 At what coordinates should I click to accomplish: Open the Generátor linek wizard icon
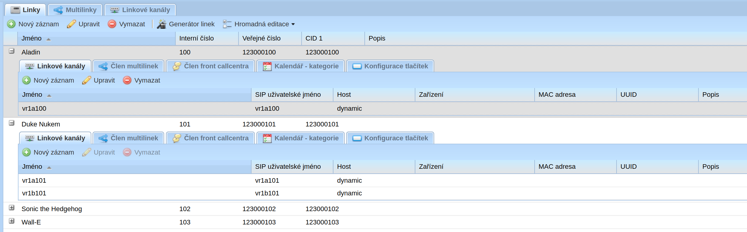(x=161, y=24)
